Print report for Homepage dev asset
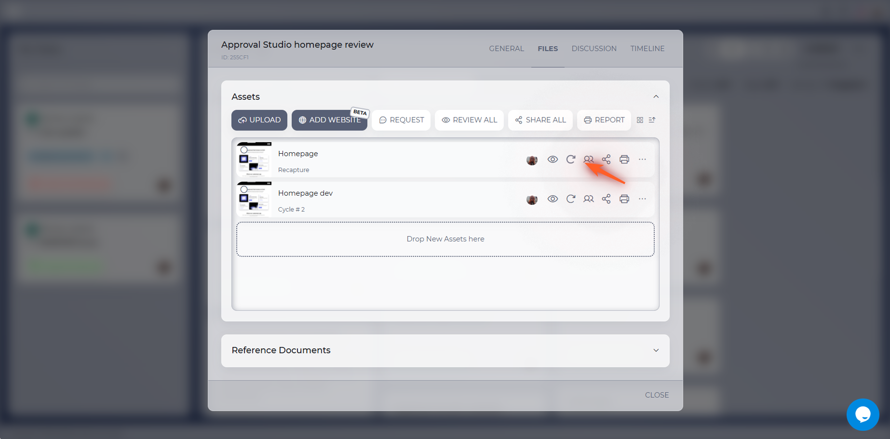890x439 pixels. 624,199
